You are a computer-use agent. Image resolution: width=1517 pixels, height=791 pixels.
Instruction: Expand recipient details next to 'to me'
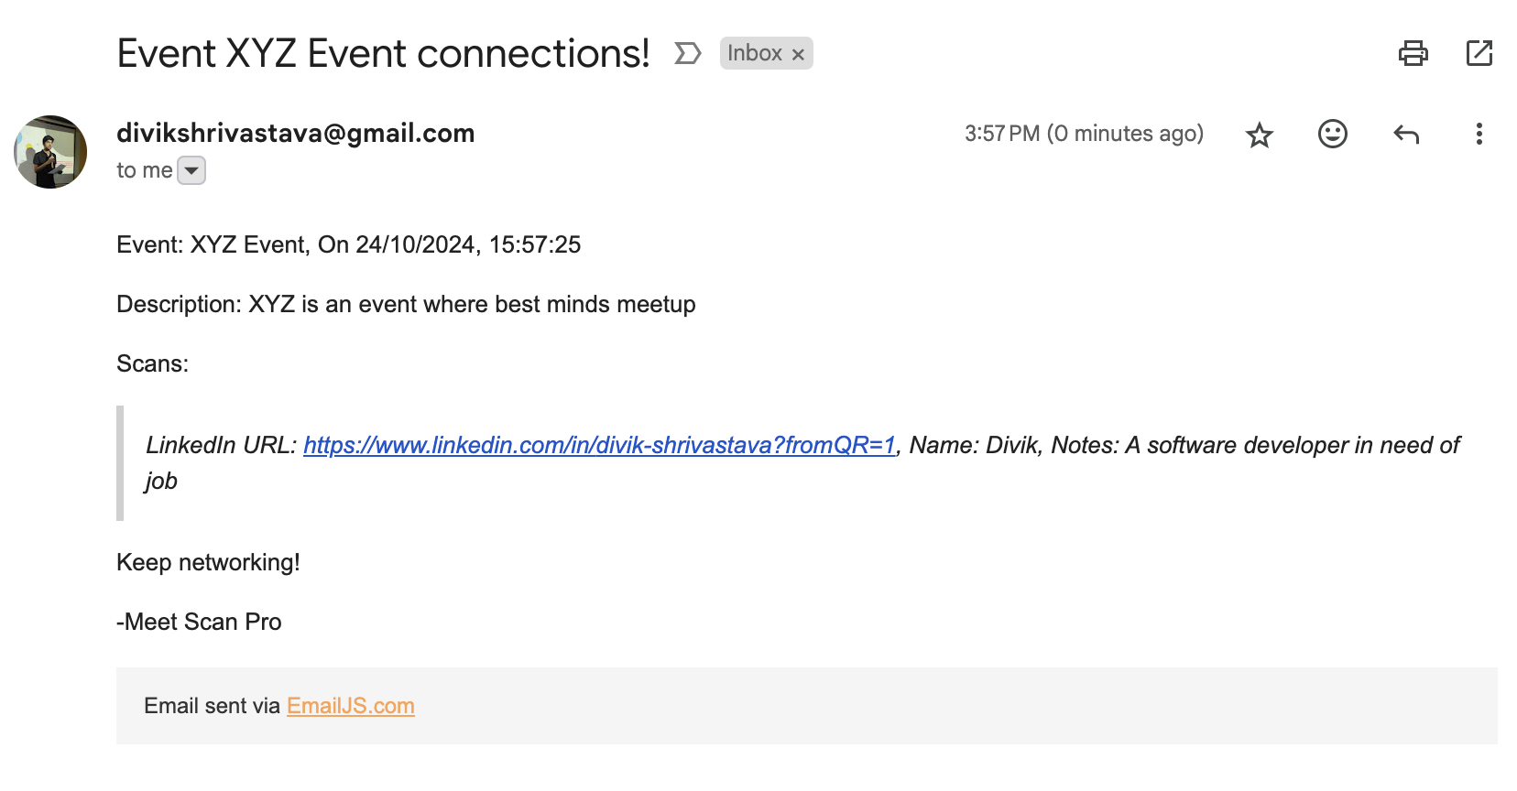click(191, 170)
